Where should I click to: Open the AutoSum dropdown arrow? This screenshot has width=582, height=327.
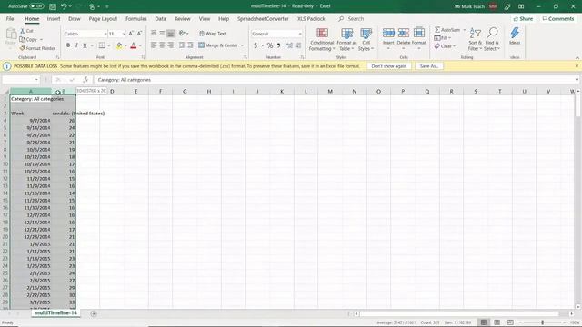tap(464, 30)
